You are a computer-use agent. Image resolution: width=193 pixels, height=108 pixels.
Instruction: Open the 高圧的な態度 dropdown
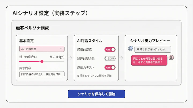tap(42, 49)
